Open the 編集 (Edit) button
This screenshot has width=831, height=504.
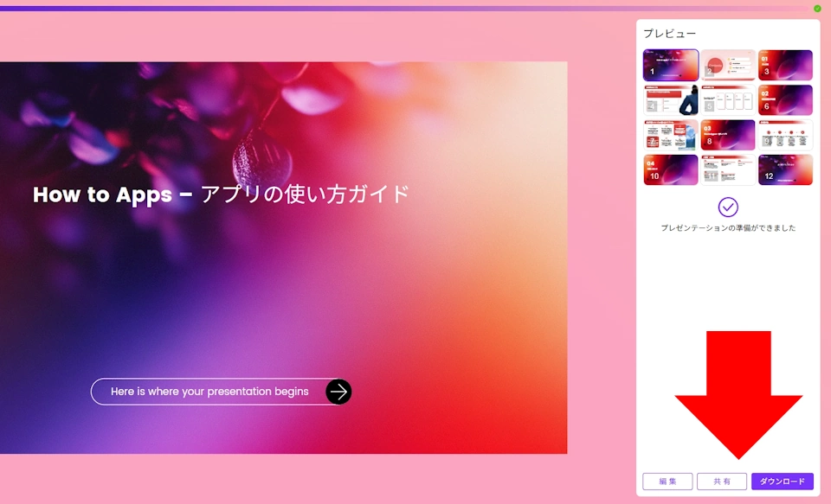(667, 482)
